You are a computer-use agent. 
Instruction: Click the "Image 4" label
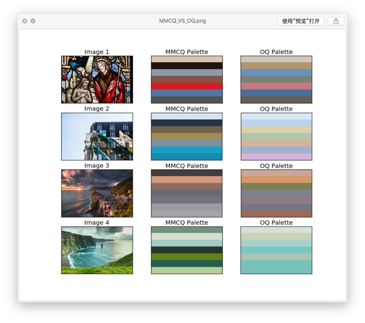coord(97,222)
